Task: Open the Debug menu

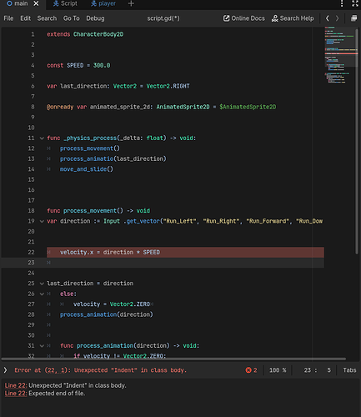Action: point(95,18)
